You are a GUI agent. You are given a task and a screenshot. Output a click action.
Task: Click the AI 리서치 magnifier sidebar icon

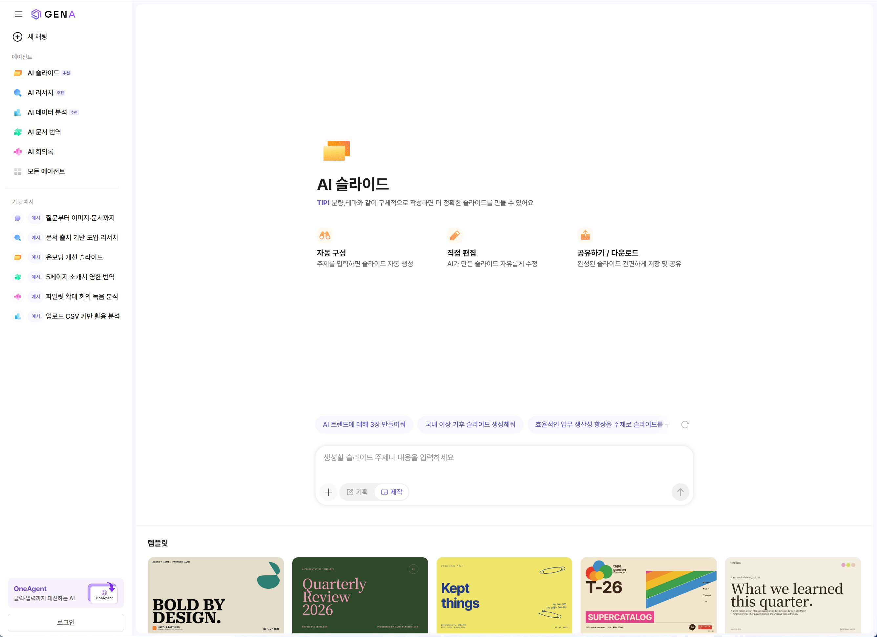[x=18, y=93]
